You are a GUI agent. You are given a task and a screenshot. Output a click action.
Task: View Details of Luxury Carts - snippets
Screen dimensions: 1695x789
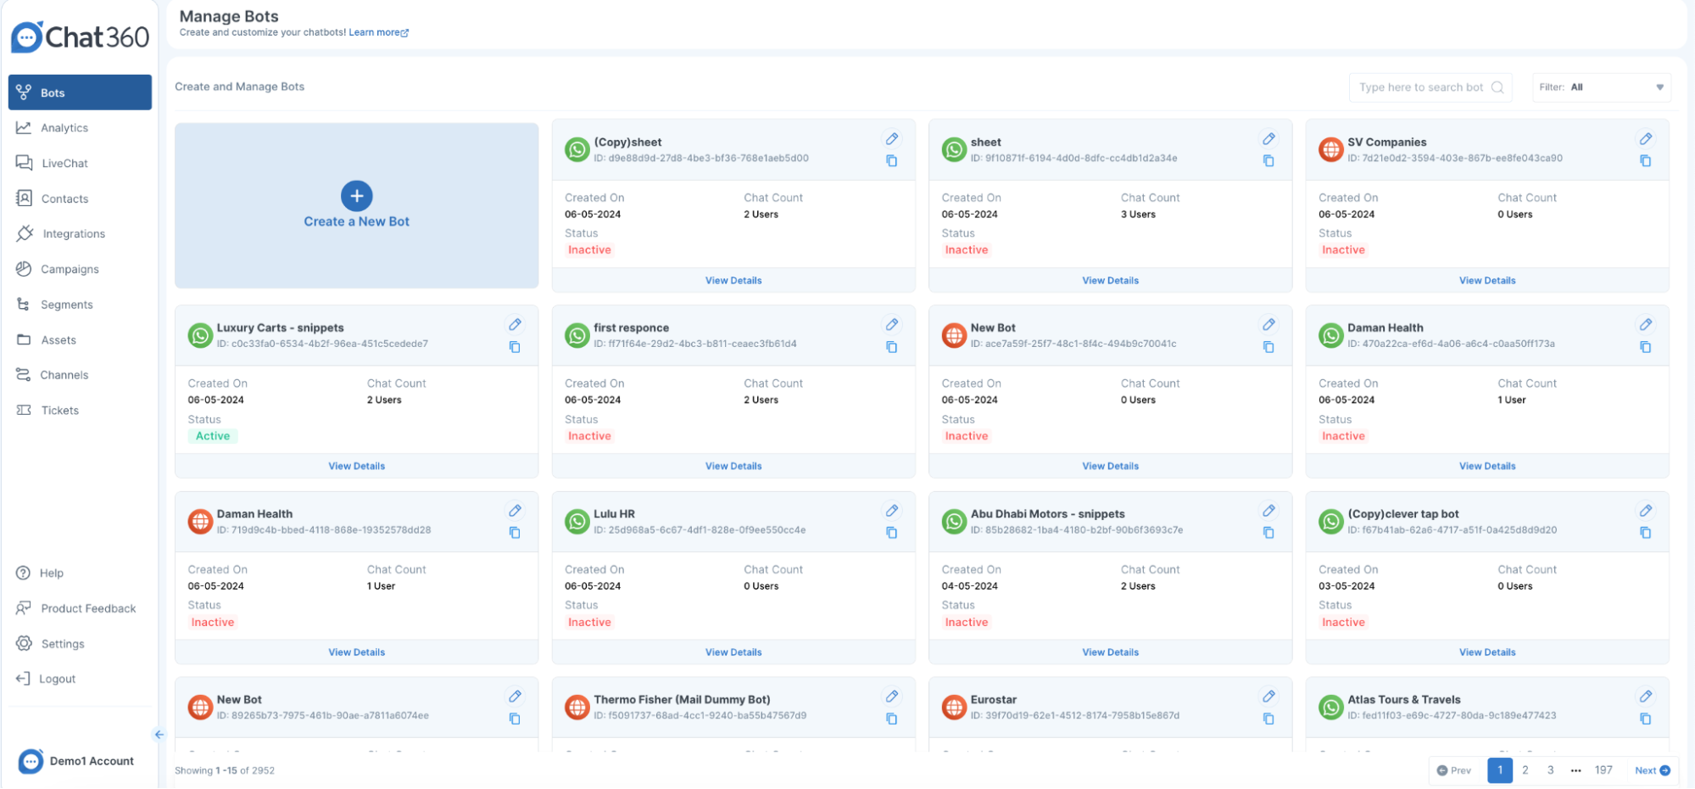(x=356, y=467)
